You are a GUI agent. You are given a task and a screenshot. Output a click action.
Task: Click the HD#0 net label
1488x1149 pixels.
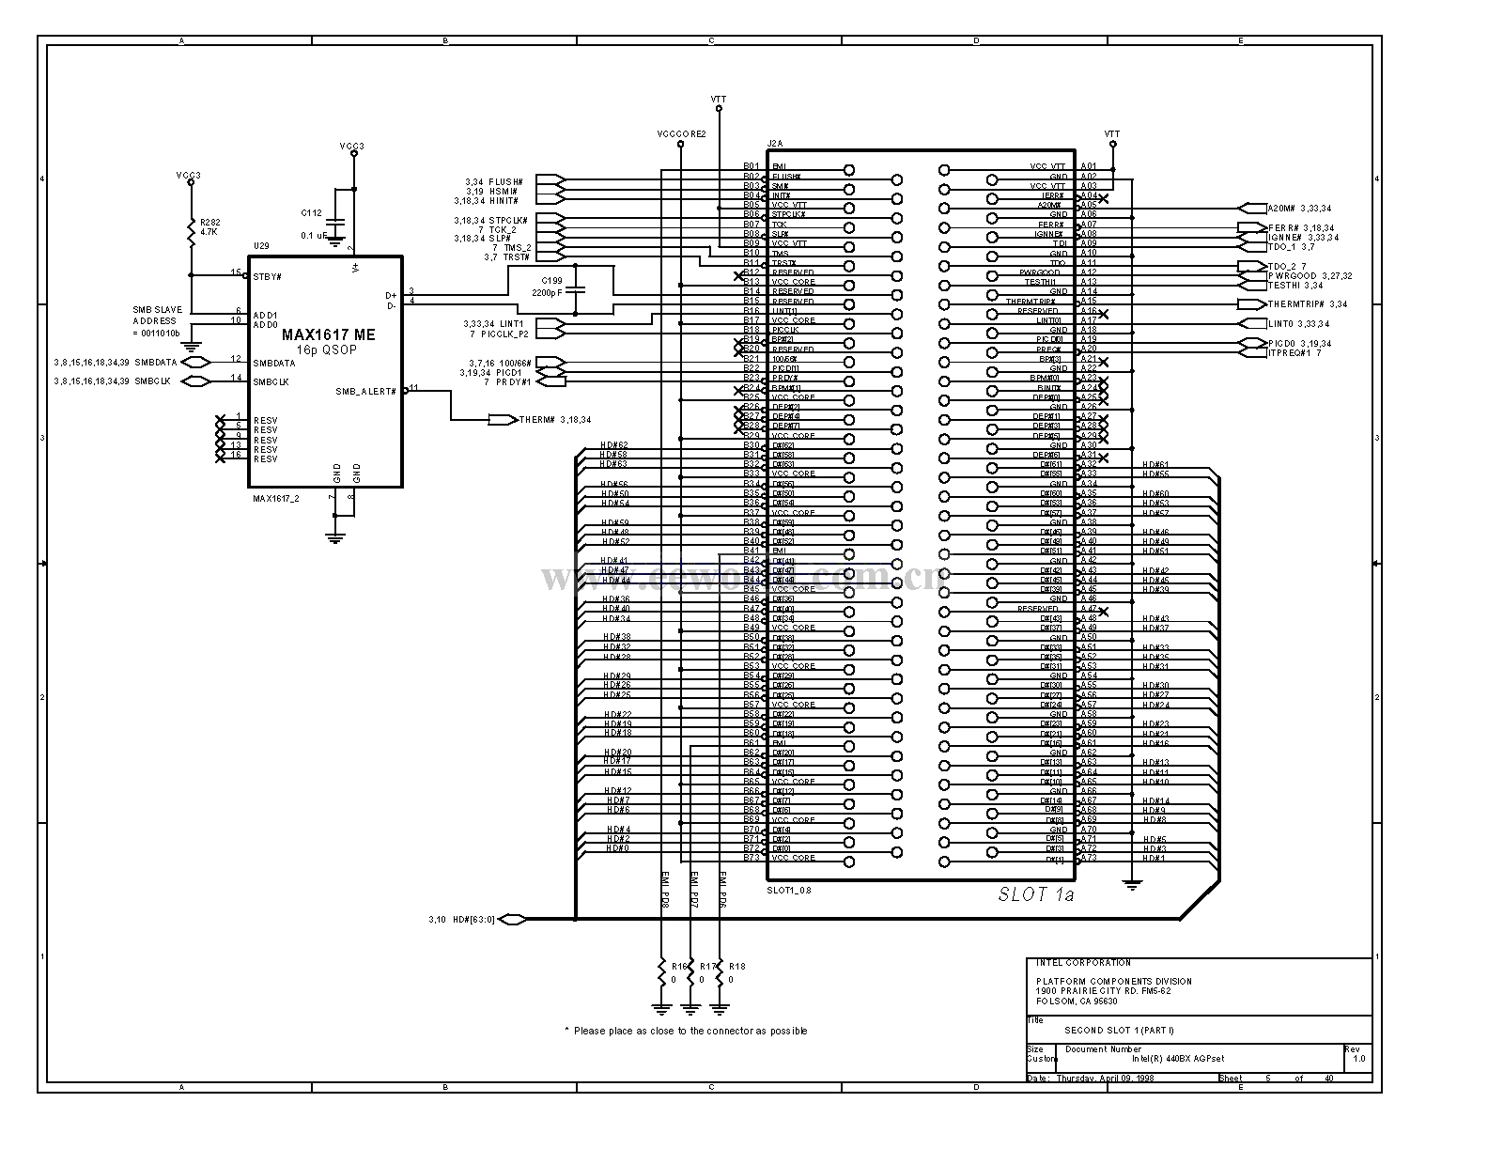coord(617,848)
